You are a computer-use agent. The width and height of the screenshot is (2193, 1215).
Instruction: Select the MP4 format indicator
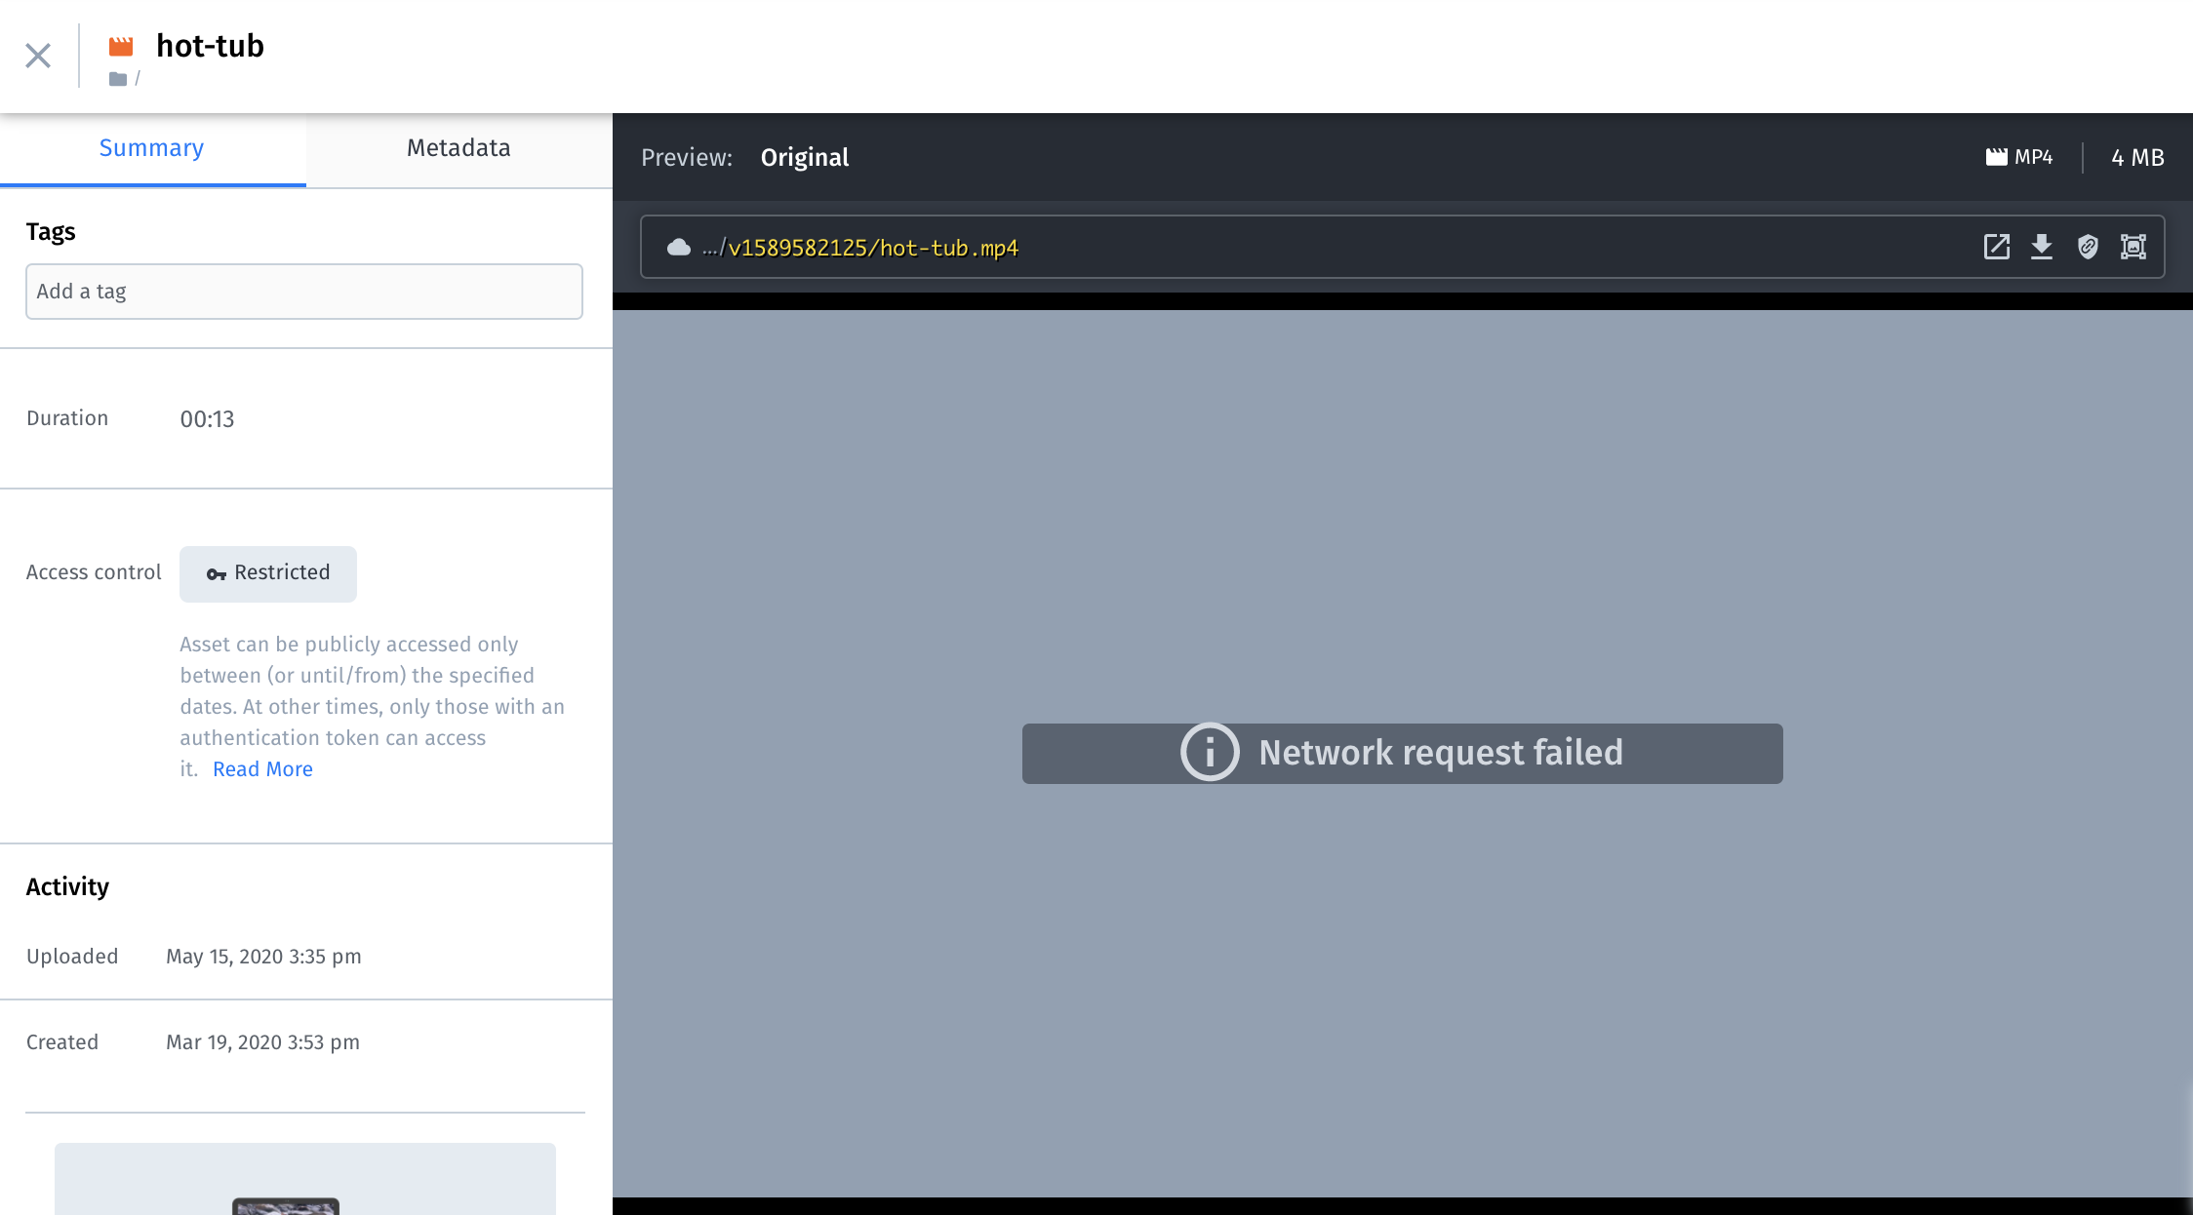2019,156
